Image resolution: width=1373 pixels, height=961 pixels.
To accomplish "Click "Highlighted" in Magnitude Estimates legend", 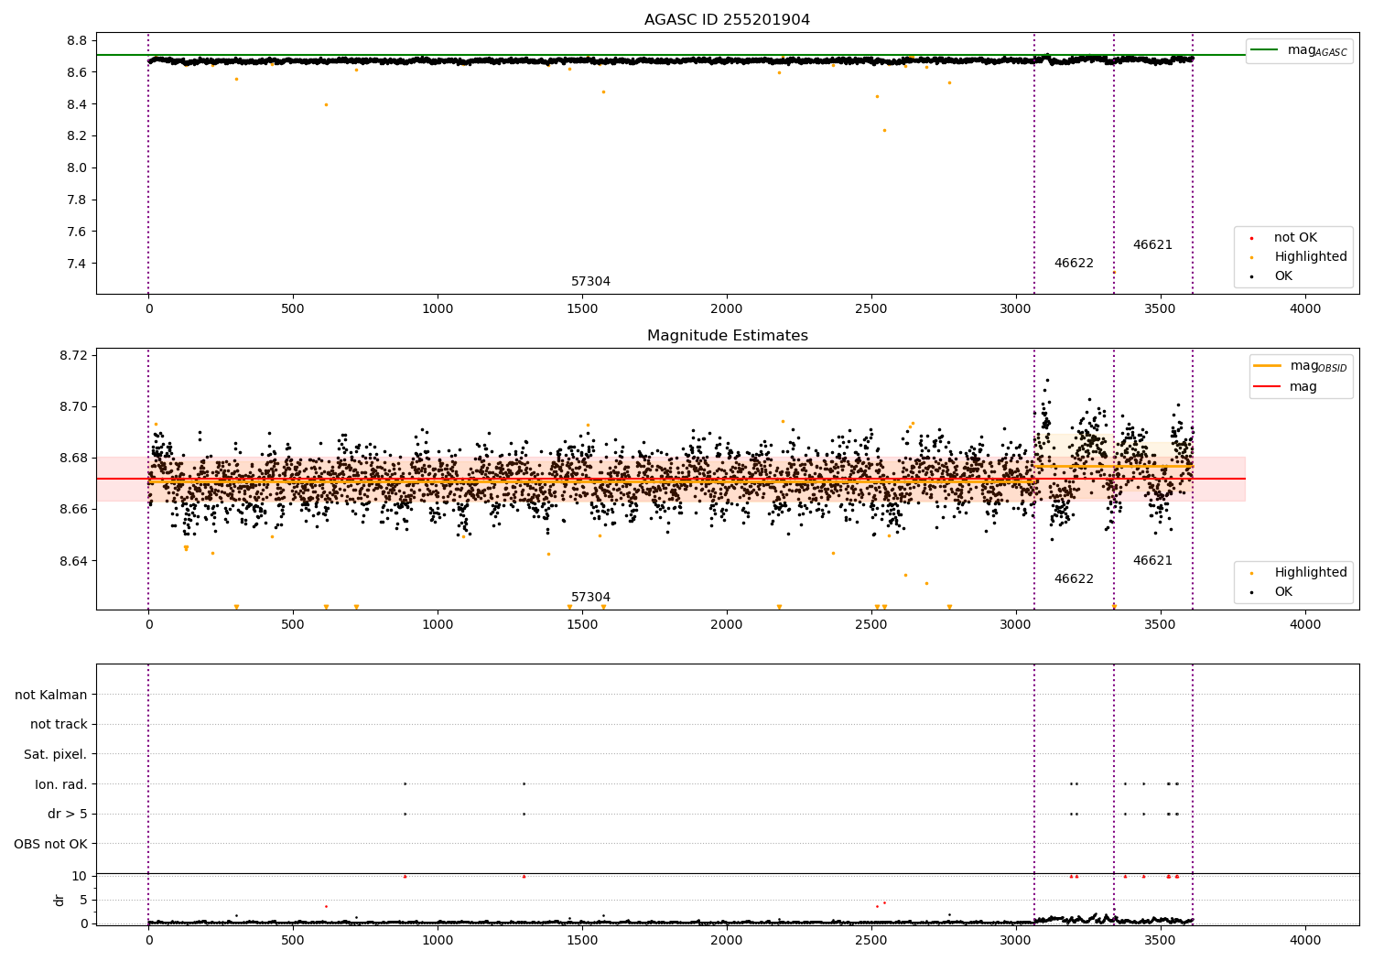I will click(1310, 573).
